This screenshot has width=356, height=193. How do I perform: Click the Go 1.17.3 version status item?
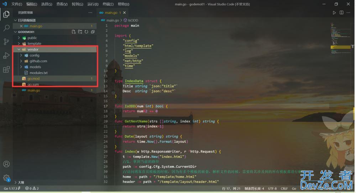12,188
